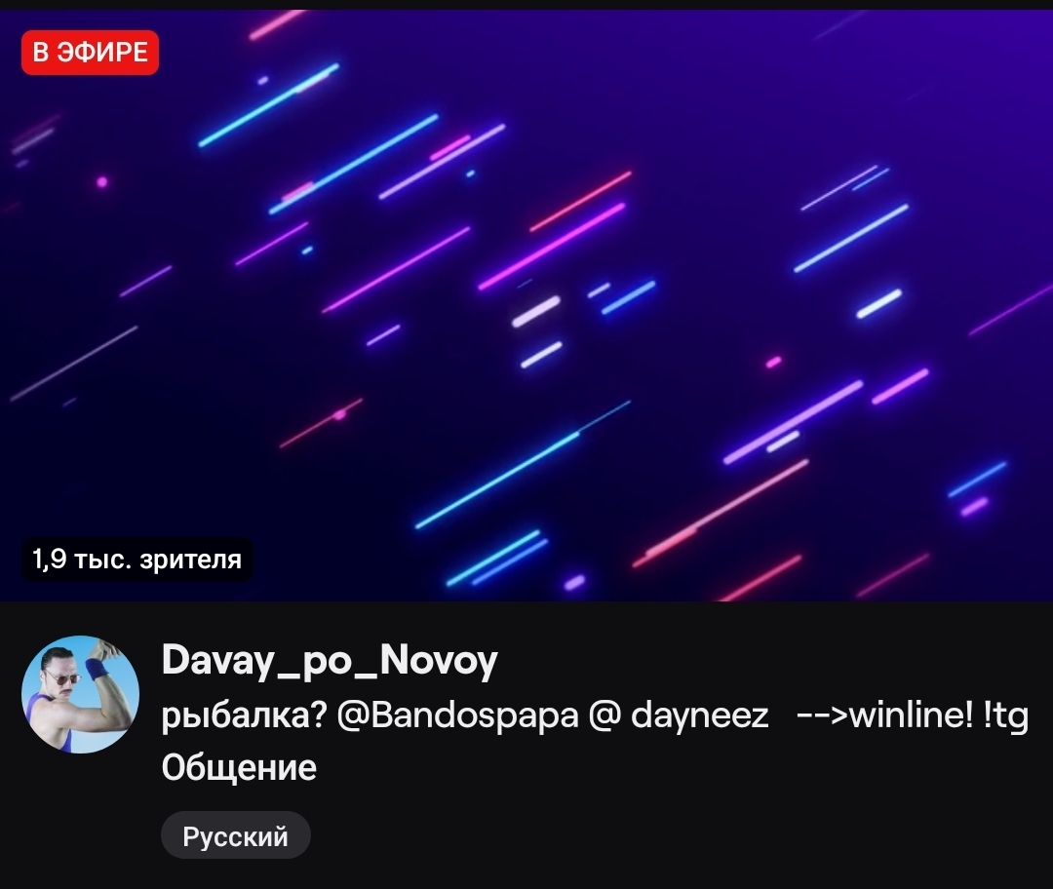Select the Русский language tag
Image resolution: width=1053 pixels, height=889 pixels.
point(236,835)
